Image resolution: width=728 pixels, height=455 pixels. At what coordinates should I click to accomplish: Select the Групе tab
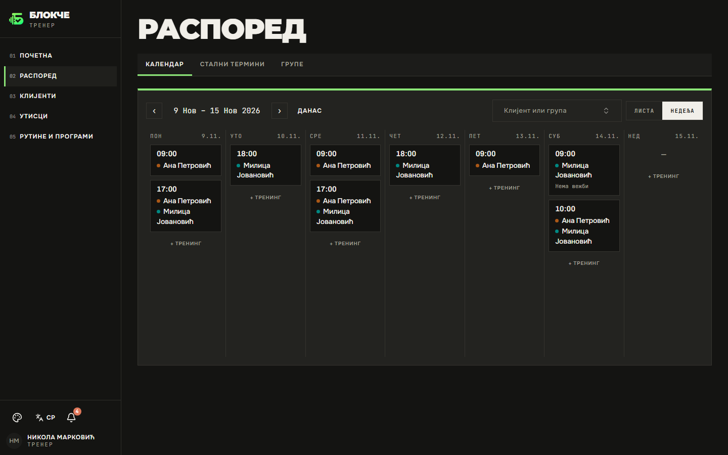[292, 64]
